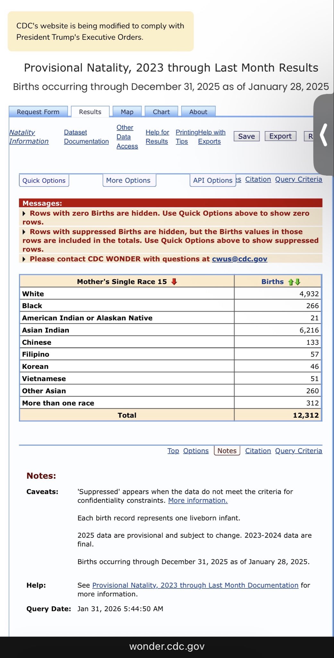
Task: Open API Options panel
Action: tap(213, 181)
